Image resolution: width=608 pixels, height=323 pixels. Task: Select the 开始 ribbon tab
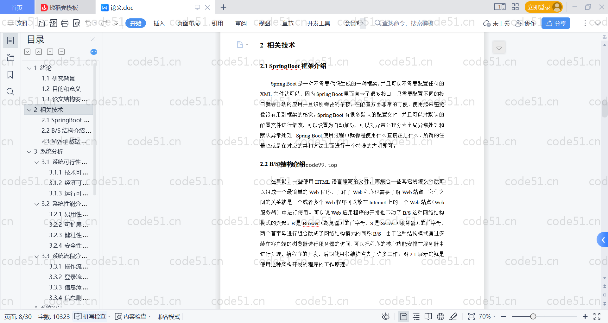click(x=136, y=23)
